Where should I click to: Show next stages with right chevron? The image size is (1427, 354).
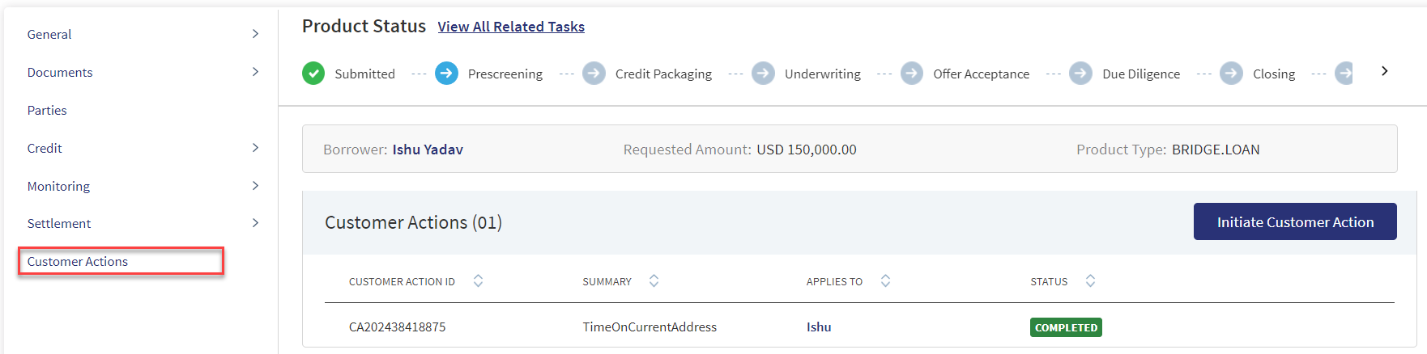(x=1385, y=71)
